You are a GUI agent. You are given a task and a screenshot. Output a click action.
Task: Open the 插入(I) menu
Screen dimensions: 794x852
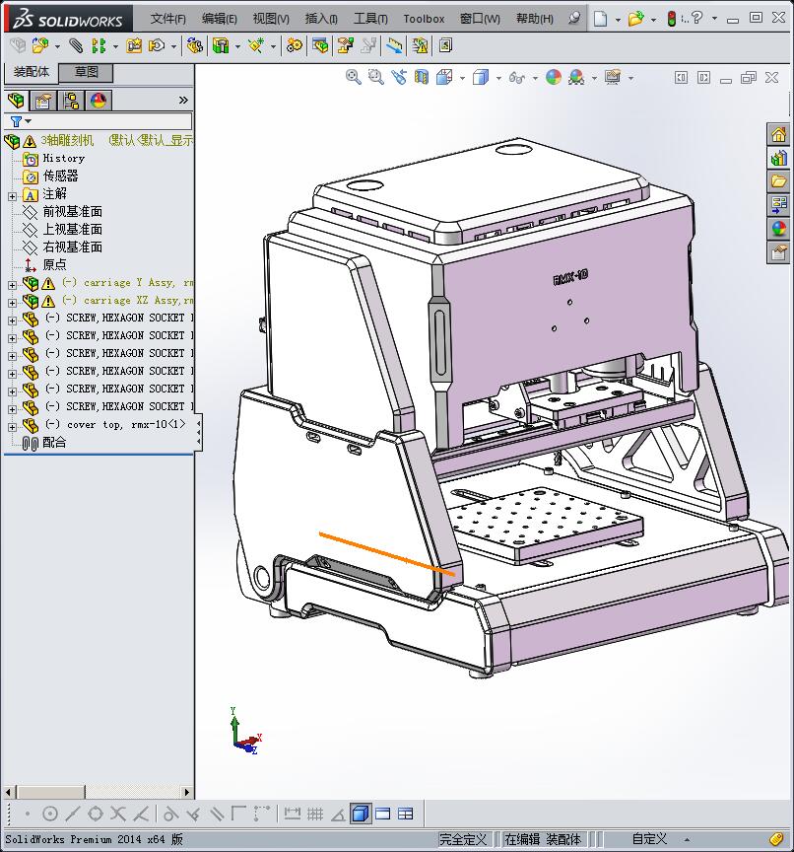point(321,19)
